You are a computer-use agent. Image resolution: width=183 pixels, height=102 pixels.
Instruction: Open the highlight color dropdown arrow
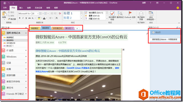point(41,18)
